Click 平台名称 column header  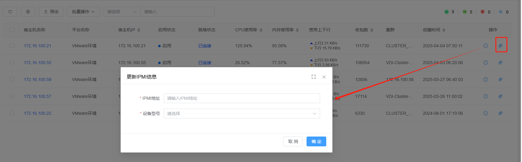coord(81,30)
